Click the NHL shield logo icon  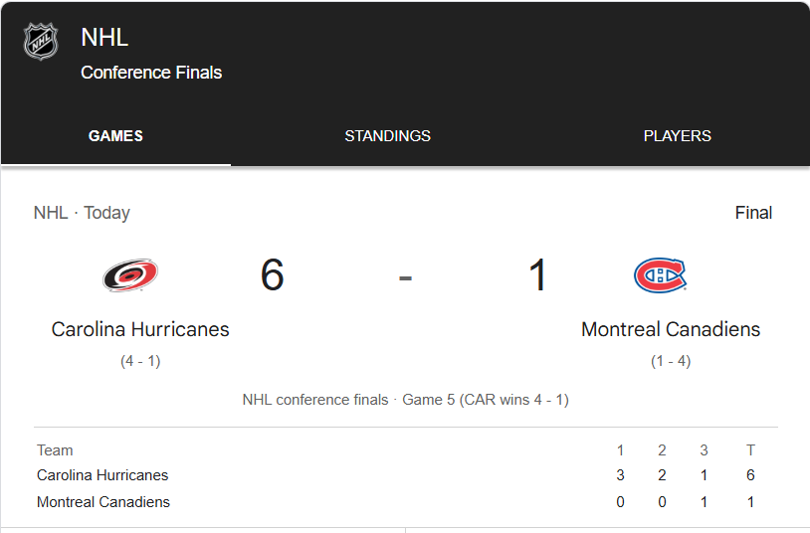[x=41, y=42]
